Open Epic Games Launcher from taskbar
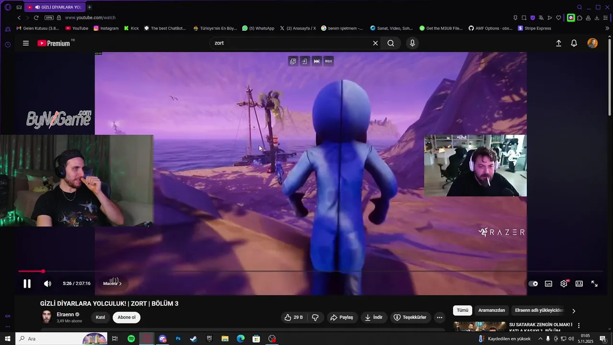The height and width of the screenshot is (345, 613). click(209, 339)
